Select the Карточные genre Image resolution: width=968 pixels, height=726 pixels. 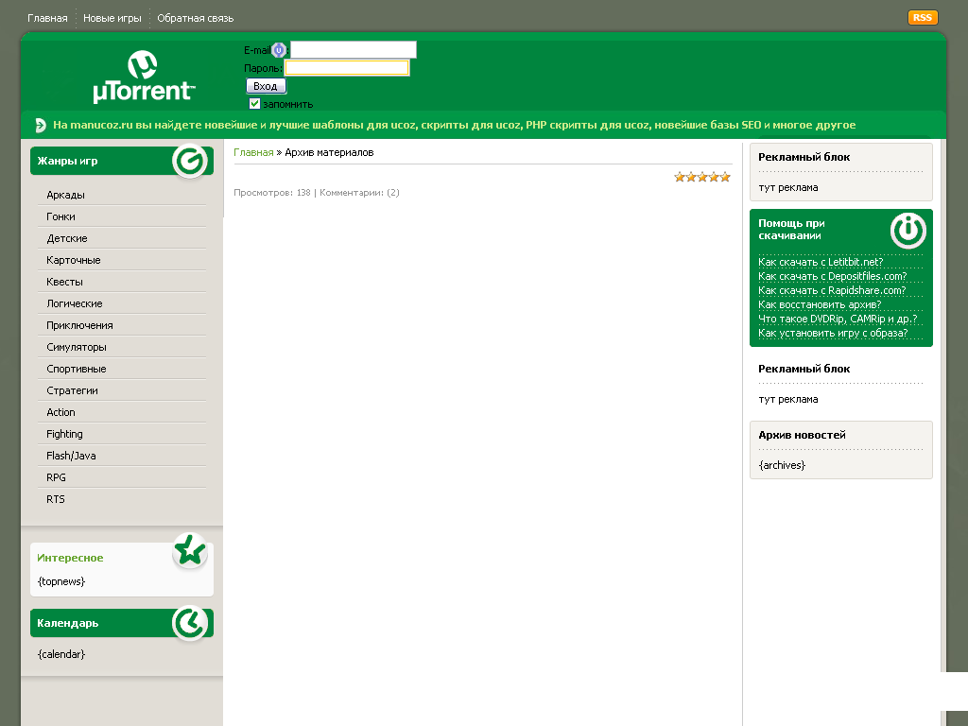click(74, 260)
